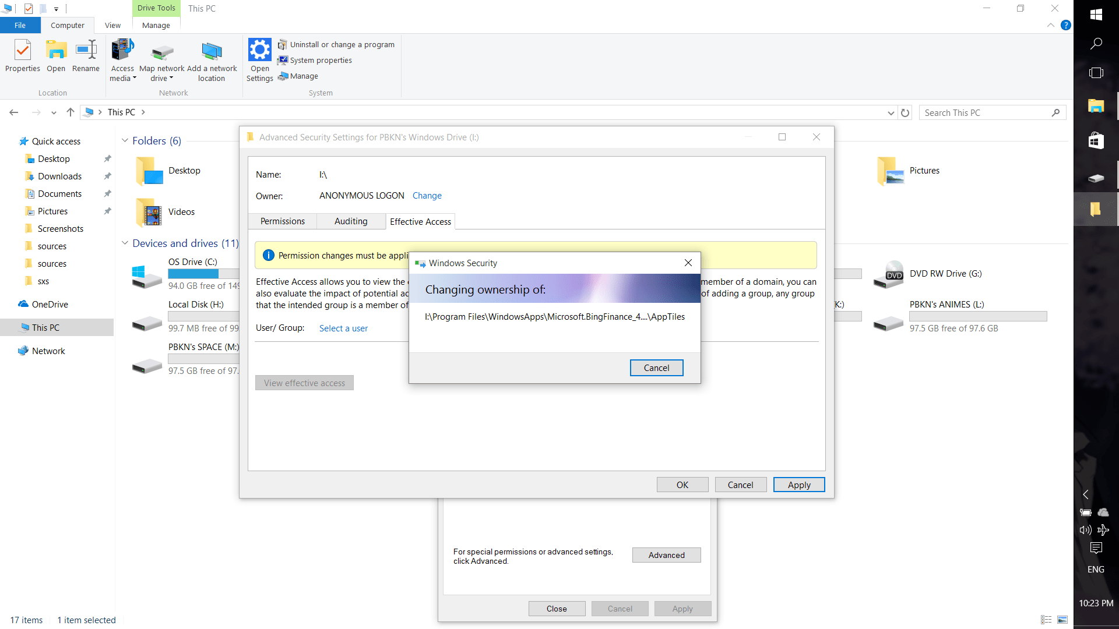Collapse Devices and drives group
The width and height of the screenshot is (1119, 629).
pos(125,243)
